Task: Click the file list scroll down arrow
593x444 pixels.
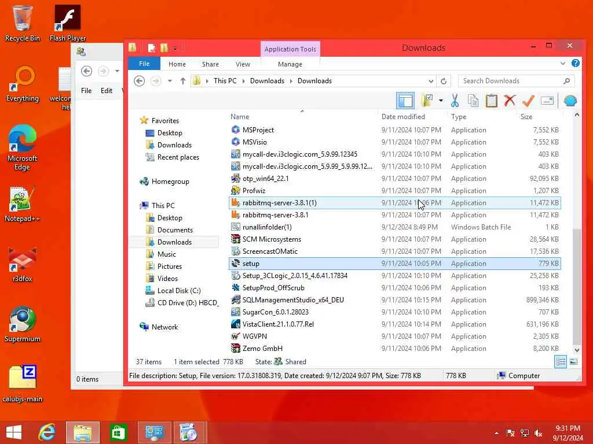Action: 577,350
